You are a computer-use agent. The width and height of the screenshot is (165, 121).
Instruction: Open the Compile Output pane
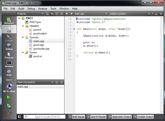(x=143, y=117)
